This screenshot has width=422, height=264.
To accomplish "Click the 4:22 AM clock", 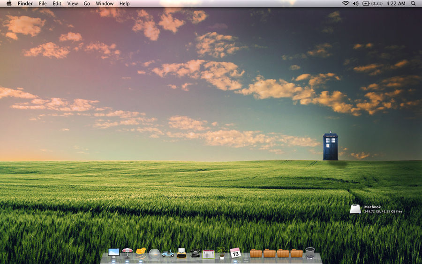I will tap(396, 3).
